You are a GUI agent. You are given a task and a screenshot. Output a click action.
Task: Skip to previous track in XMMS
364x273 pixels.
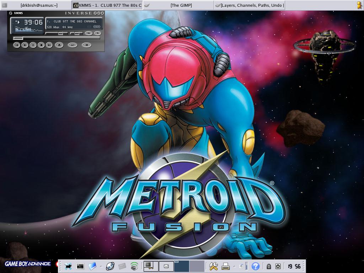click(x=16, y=45)
